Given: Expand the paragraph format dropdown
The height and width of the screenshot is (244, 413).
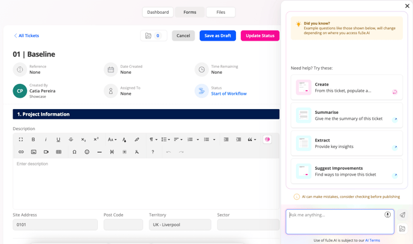Looking at the screenshot, I should [153, 140].
